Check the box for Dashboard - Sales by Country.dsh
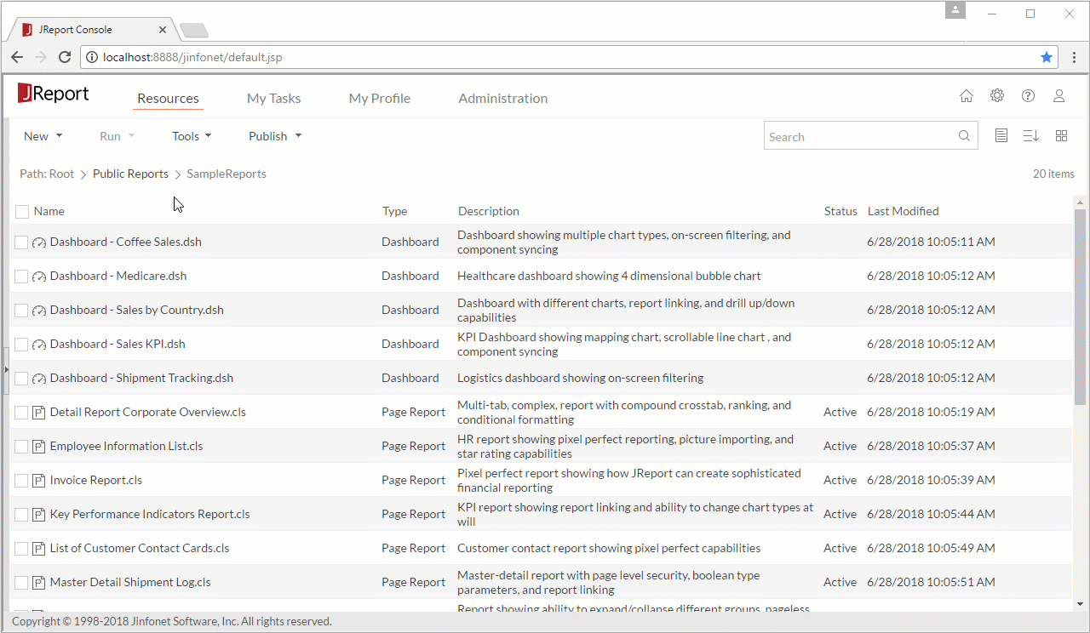This screenshot has height=633, width=1090. click(21, 311)
